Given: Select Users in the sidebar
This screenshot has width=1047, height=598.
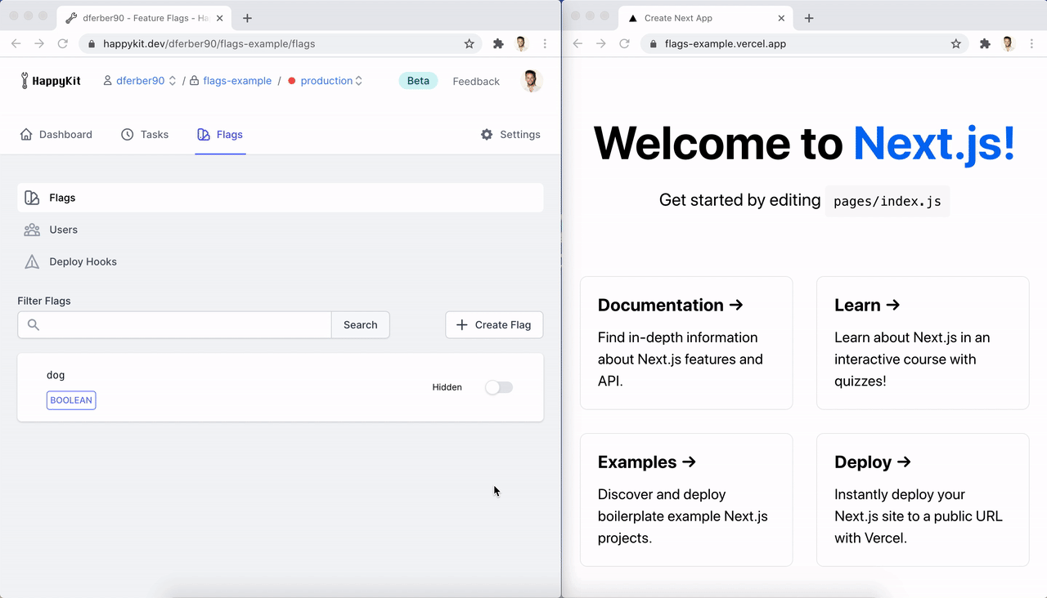Looking at the screenshot, I should point(63,230).
